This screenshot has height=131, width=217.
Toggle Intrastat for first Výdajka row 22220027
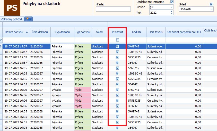117,90
